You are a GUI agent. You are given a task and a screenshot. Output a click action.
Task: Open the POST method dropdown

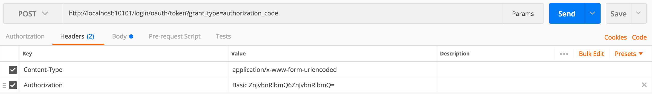tap(33, 14)
